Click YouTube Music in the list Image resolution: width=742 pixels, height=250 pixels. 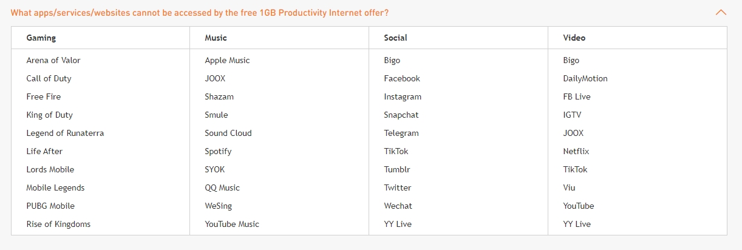pyautogui.click(x=232, y=224)
